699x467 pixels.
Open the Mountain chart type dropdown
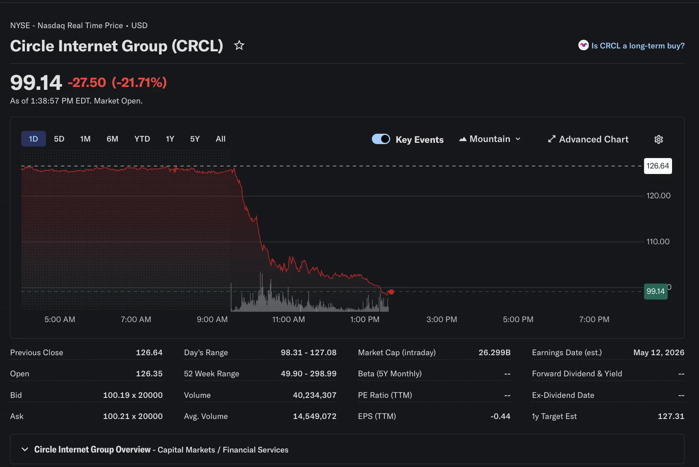coord(490,139)
